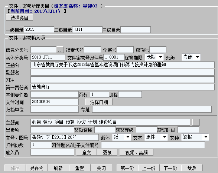
Task: Open the 图像 attachment button
Action: point(107,153)
